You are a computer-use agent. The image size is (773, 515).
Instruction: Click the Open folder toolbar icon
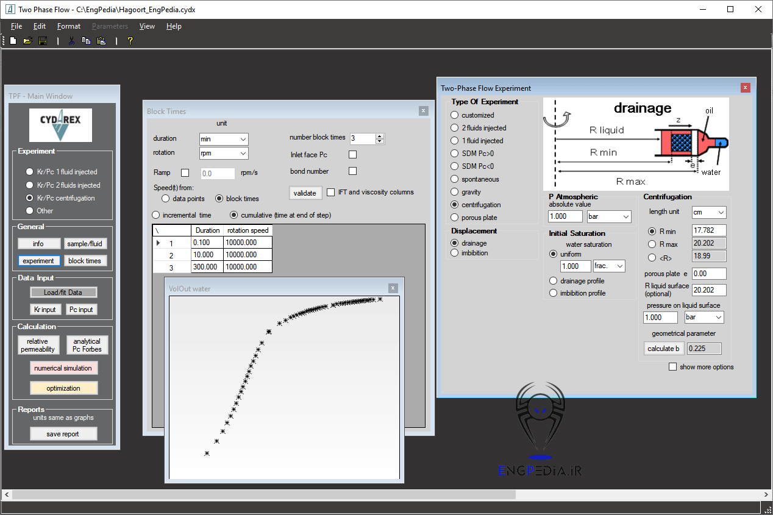(x=27, y=41)
